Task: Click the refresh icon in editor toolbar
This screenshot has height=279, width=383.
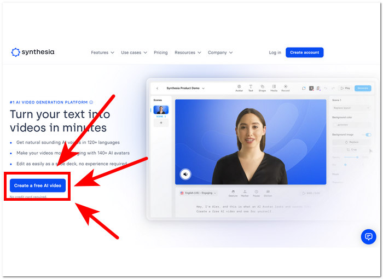Action: 304,88
